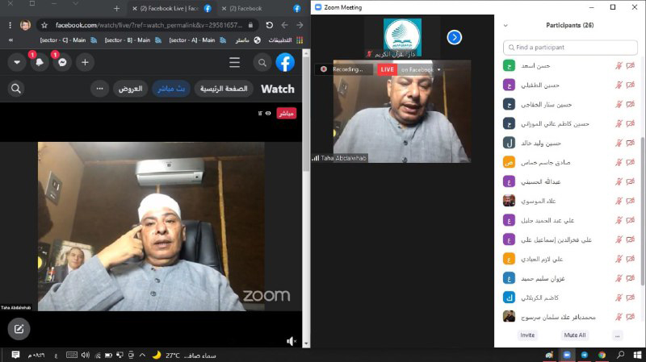
Task: Open Windows action center notifications
Action: (15, 355)
